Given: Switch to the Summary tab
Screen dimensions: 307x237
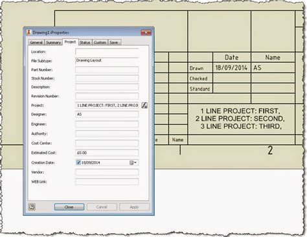Looking at the screenshot, I should click(53, 42).
